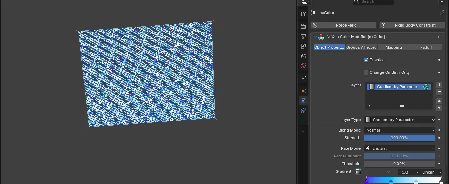Viewport: 449px width, 184px height.
Task: Open the Rate Mode dropdown
Action: [x=400, y=148]
